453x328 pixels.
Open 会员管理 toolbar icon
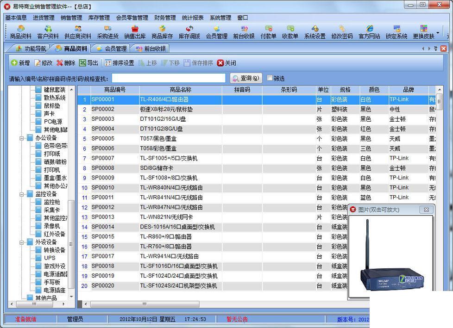(x=217, y=32)
